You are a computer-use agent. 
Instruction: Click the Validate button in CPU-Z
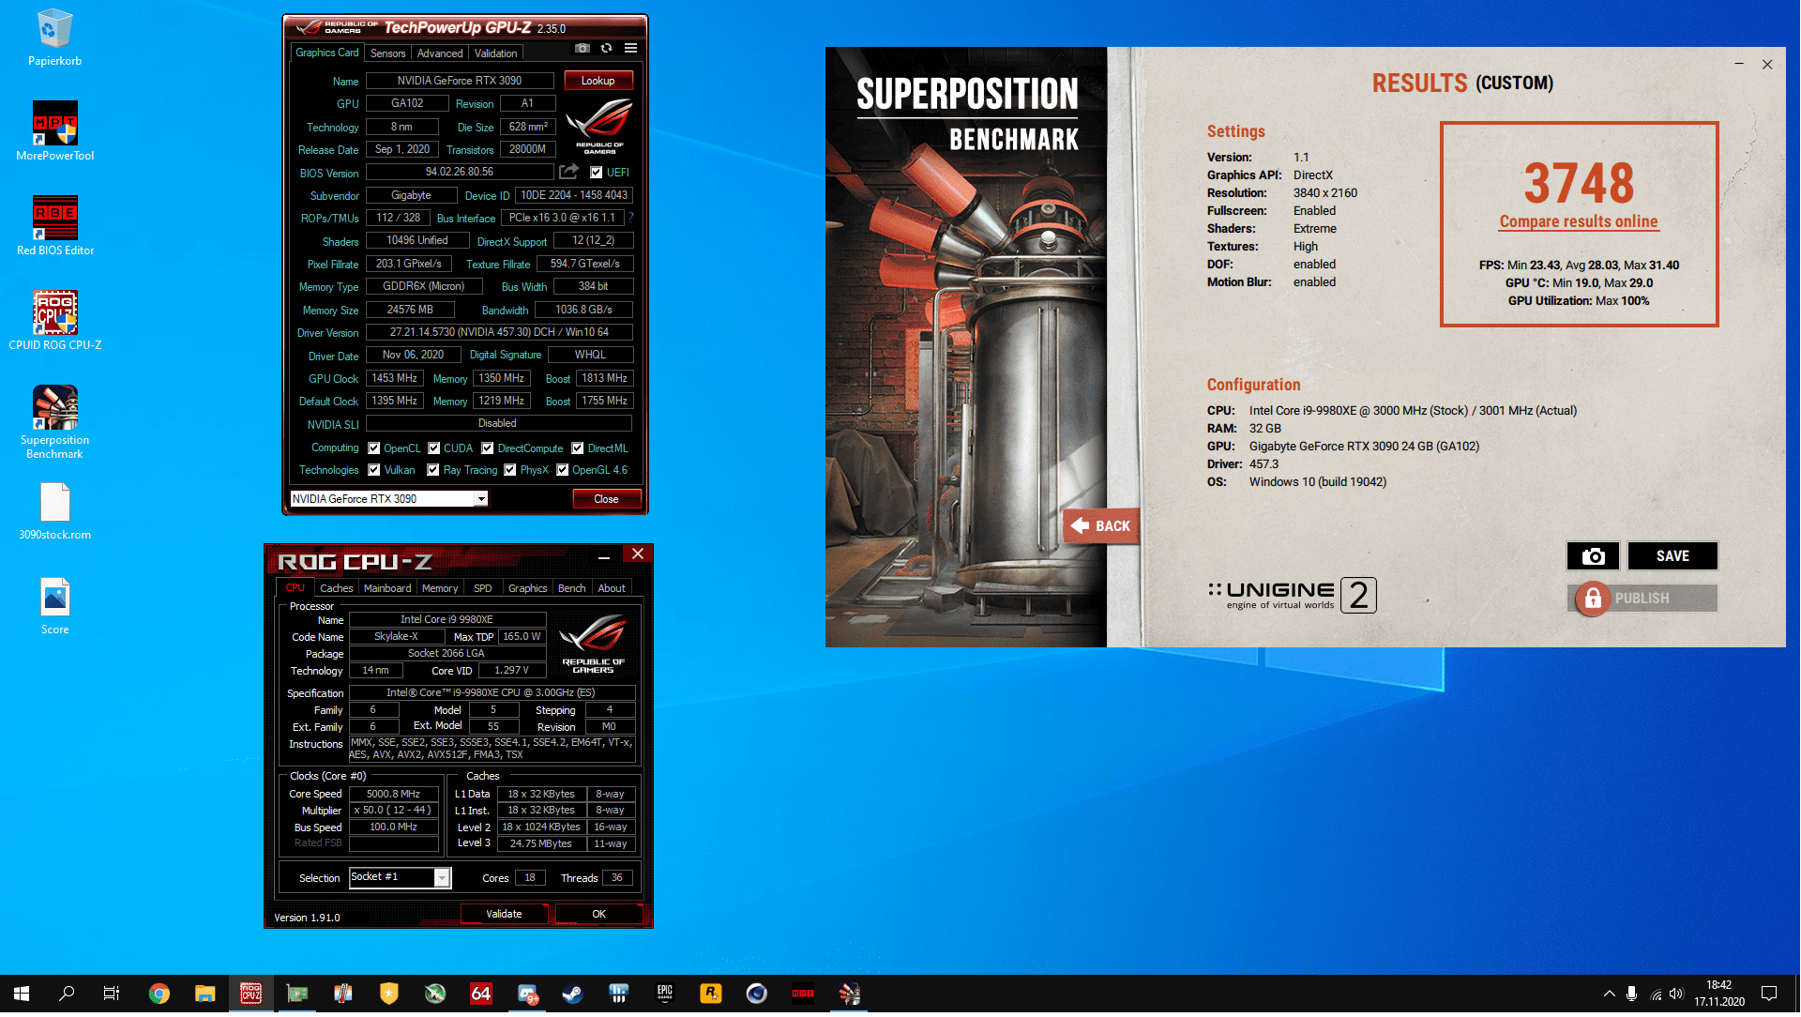tap(505, 914)
